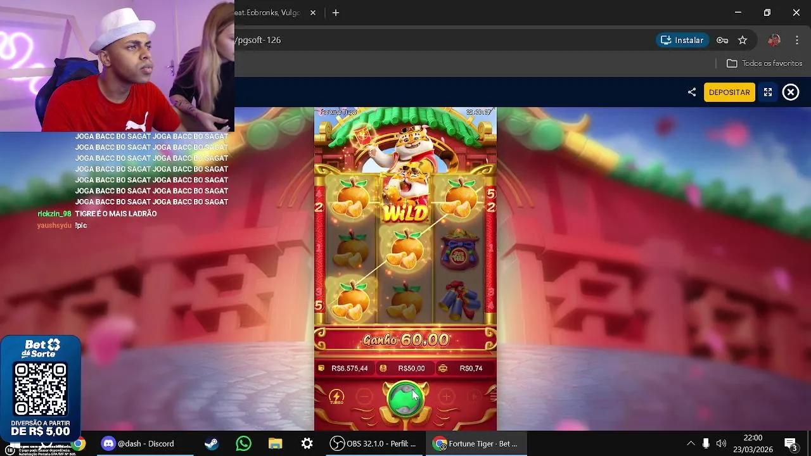Click the microphone tray icon

[x=706, y=443]
